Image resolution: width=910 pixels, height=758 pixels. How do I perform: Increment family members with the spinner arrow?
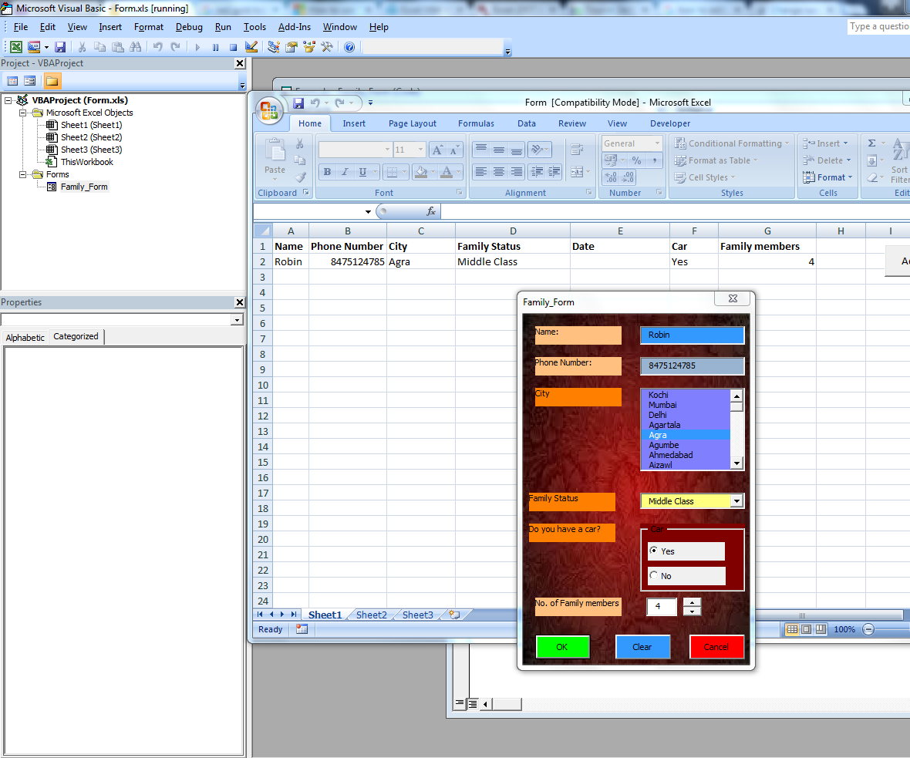(692, 602)
